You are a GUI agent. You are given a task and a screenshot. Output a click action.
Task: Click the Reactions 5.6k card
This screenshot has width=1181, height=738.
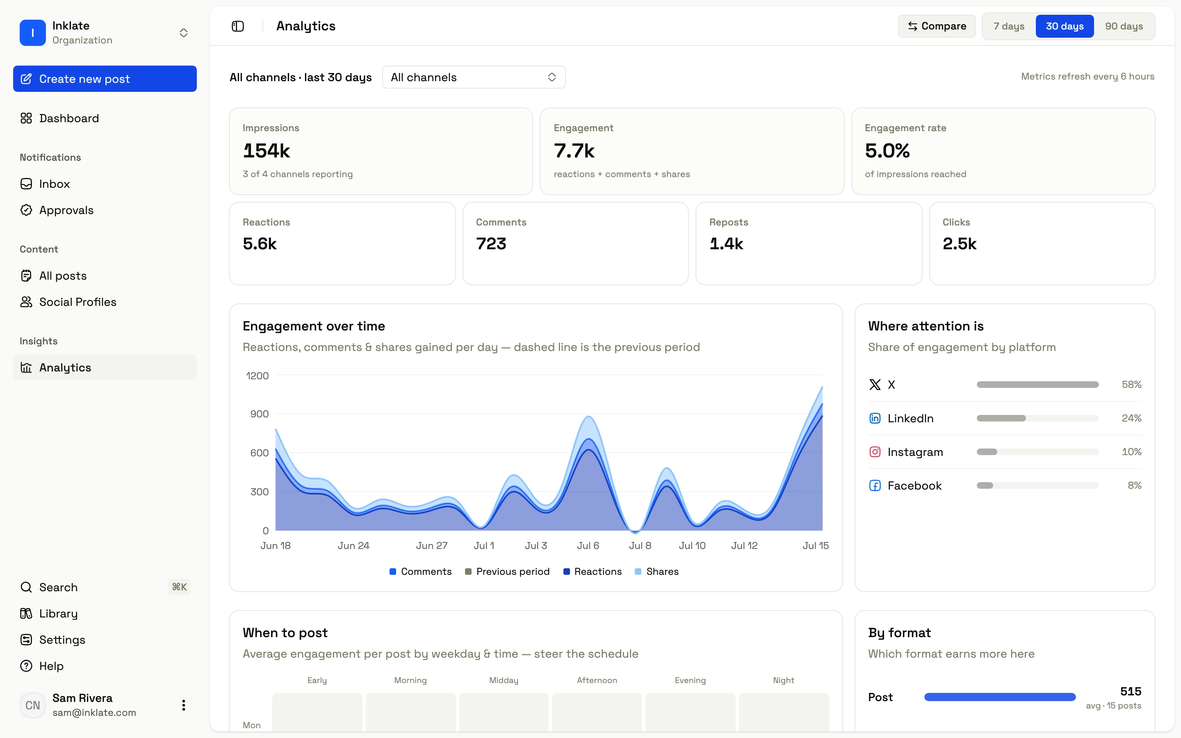342,244
